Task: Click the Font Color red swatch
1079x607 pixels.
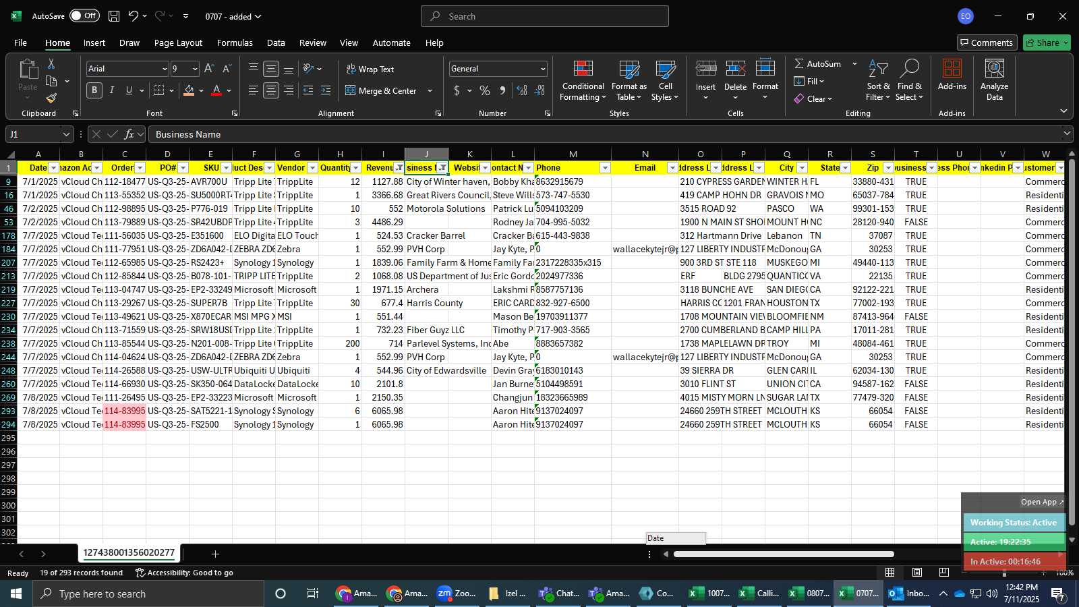Action: [216, 90]
